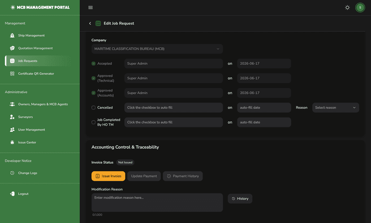The width and height of the screenshot is (371, 223).
Task: Click the 'Not Issued' invoice status badge
Action: [x=125, y=162]
